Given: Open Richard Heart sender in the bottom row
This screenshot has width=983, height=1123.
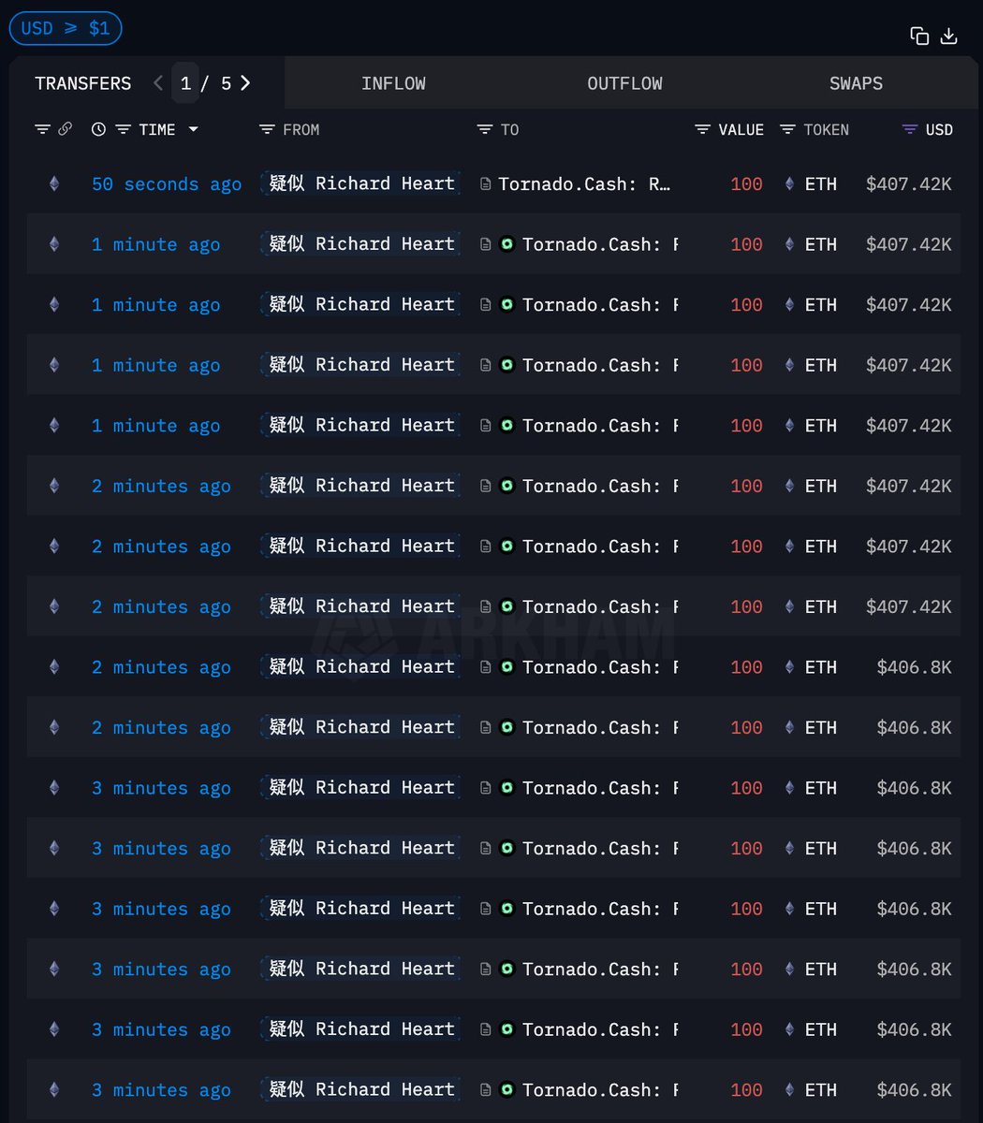Looking at the screenshot, I should 361,1089.
